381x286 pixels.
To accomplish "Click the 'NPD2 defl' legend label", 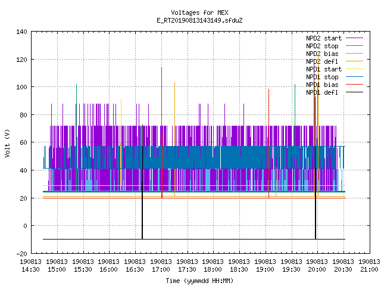I will pyautogui.click(x=322, y=61).
